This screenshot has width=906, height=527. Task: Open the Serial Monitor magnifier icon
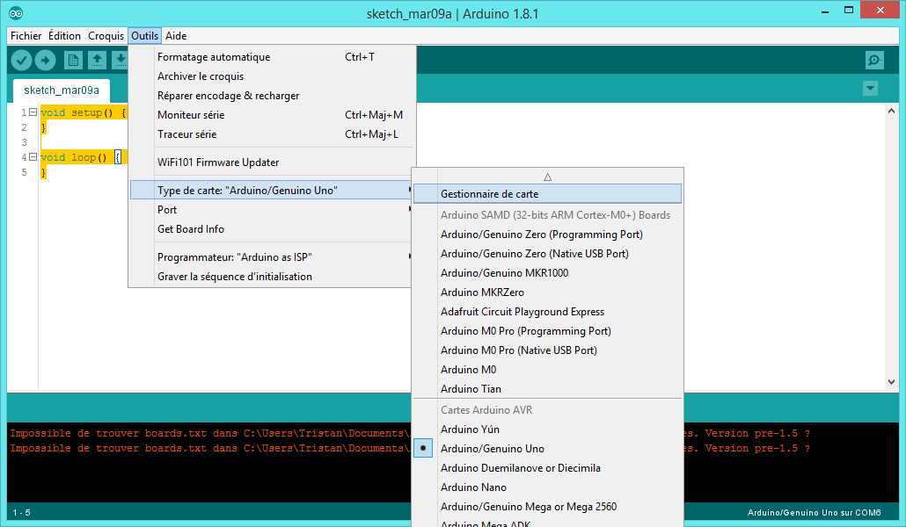pos(874,60)
